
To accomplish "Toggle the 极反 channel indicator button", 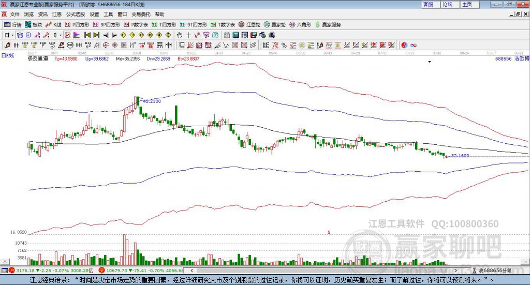I will [x=68, y=35].
